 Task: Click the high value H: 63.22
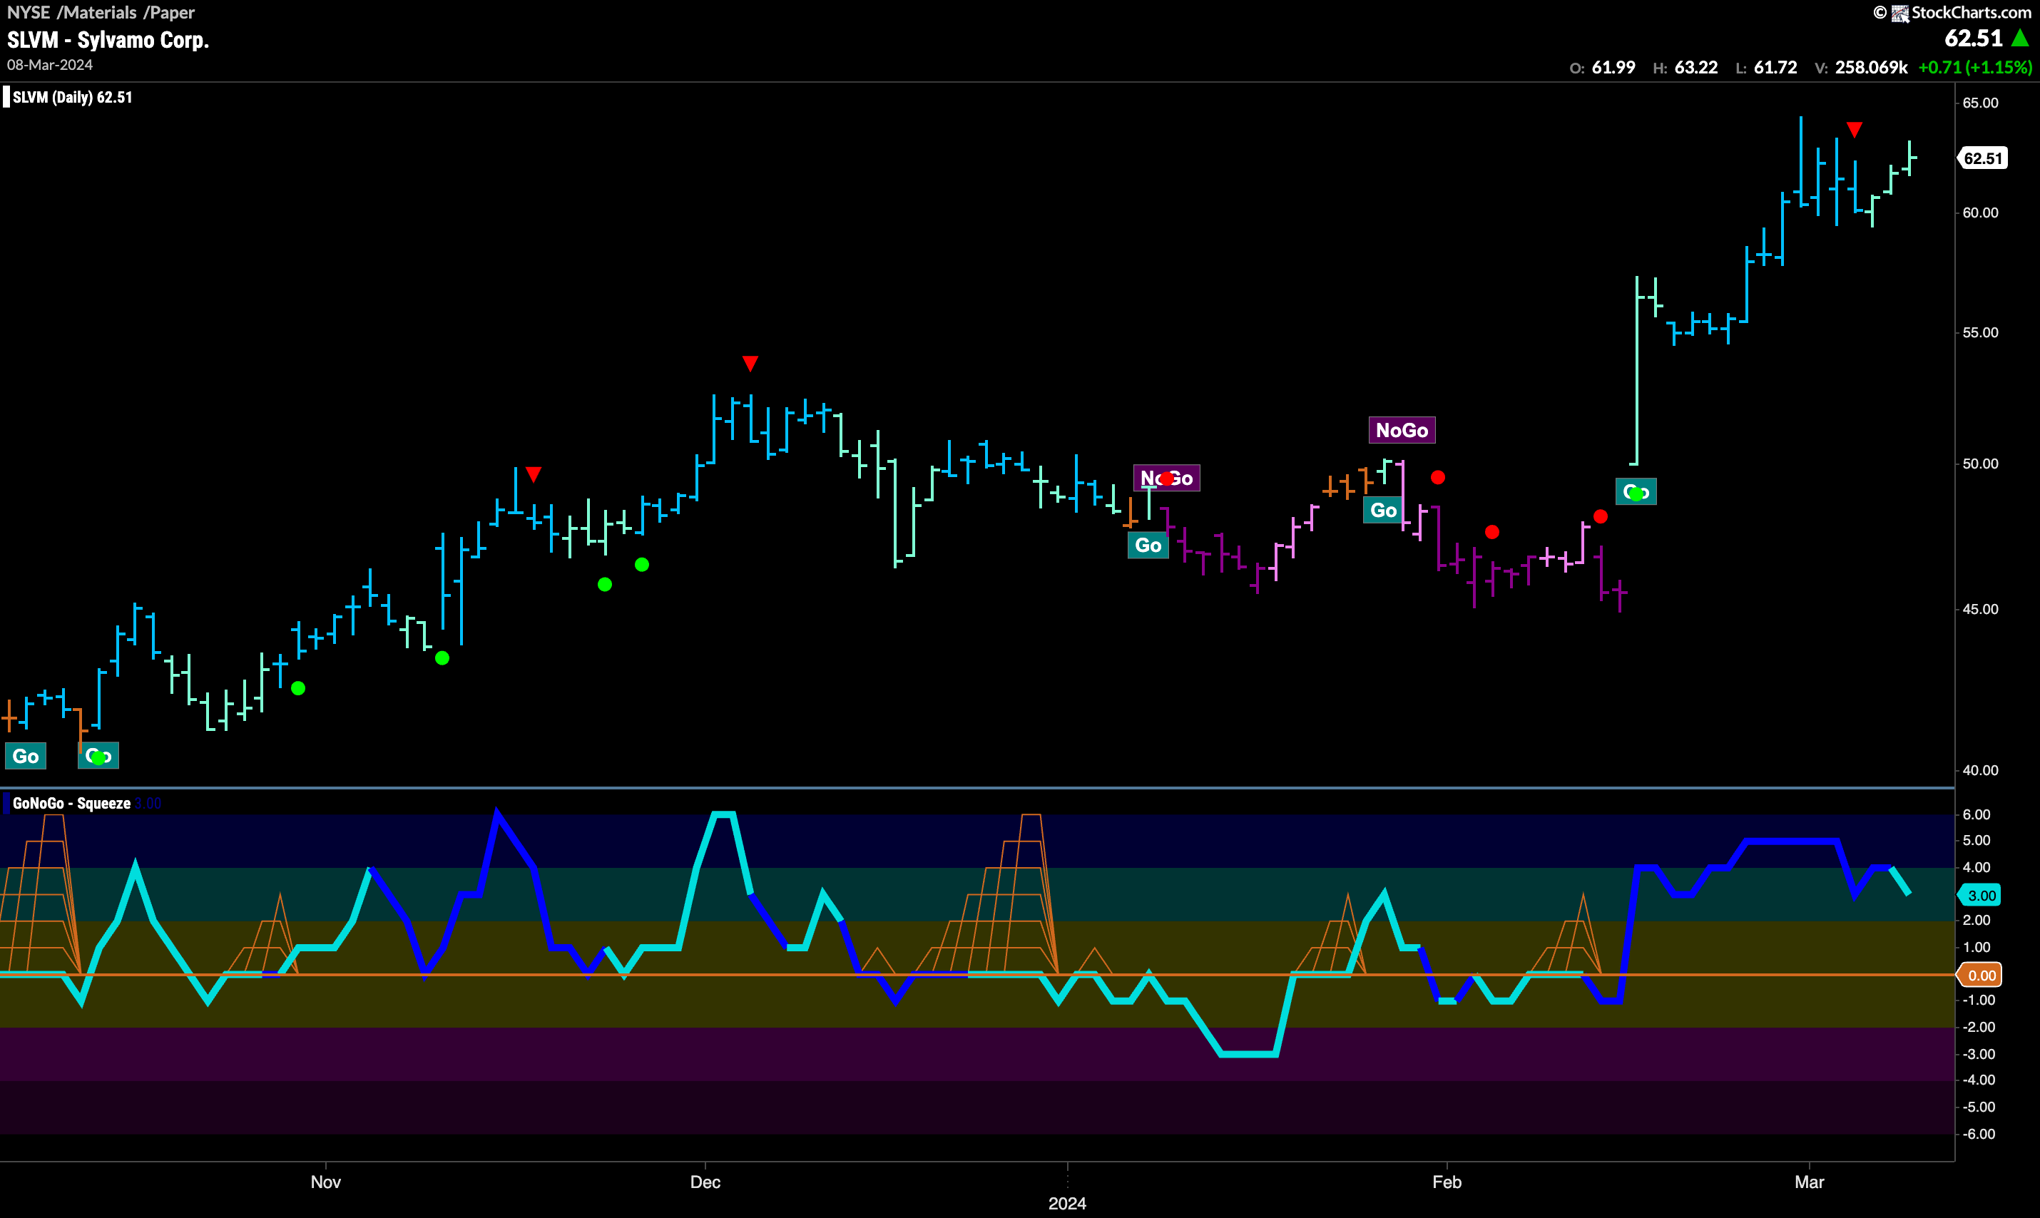coord(1685,68)
